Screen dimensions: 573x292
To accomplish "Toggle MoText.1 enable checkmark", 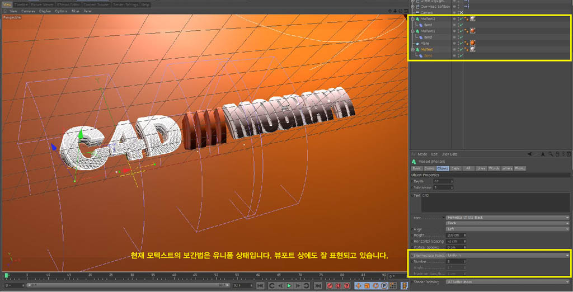I will 461,31.
